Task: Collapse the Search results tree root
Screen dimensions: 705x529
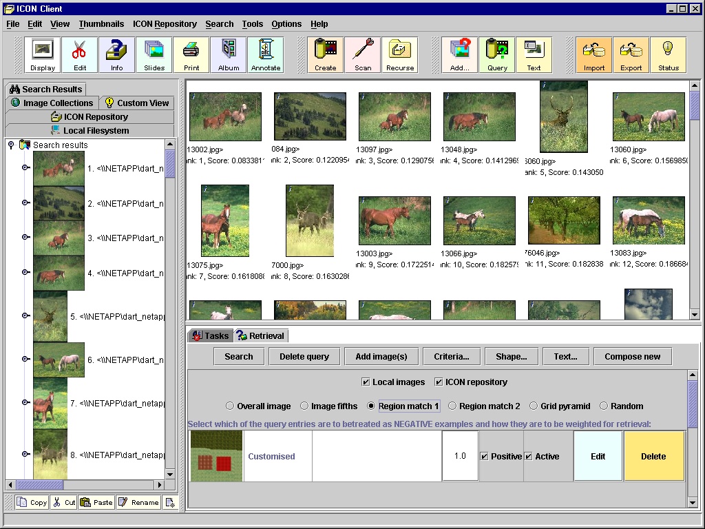Action: click(x=11, y=145)
